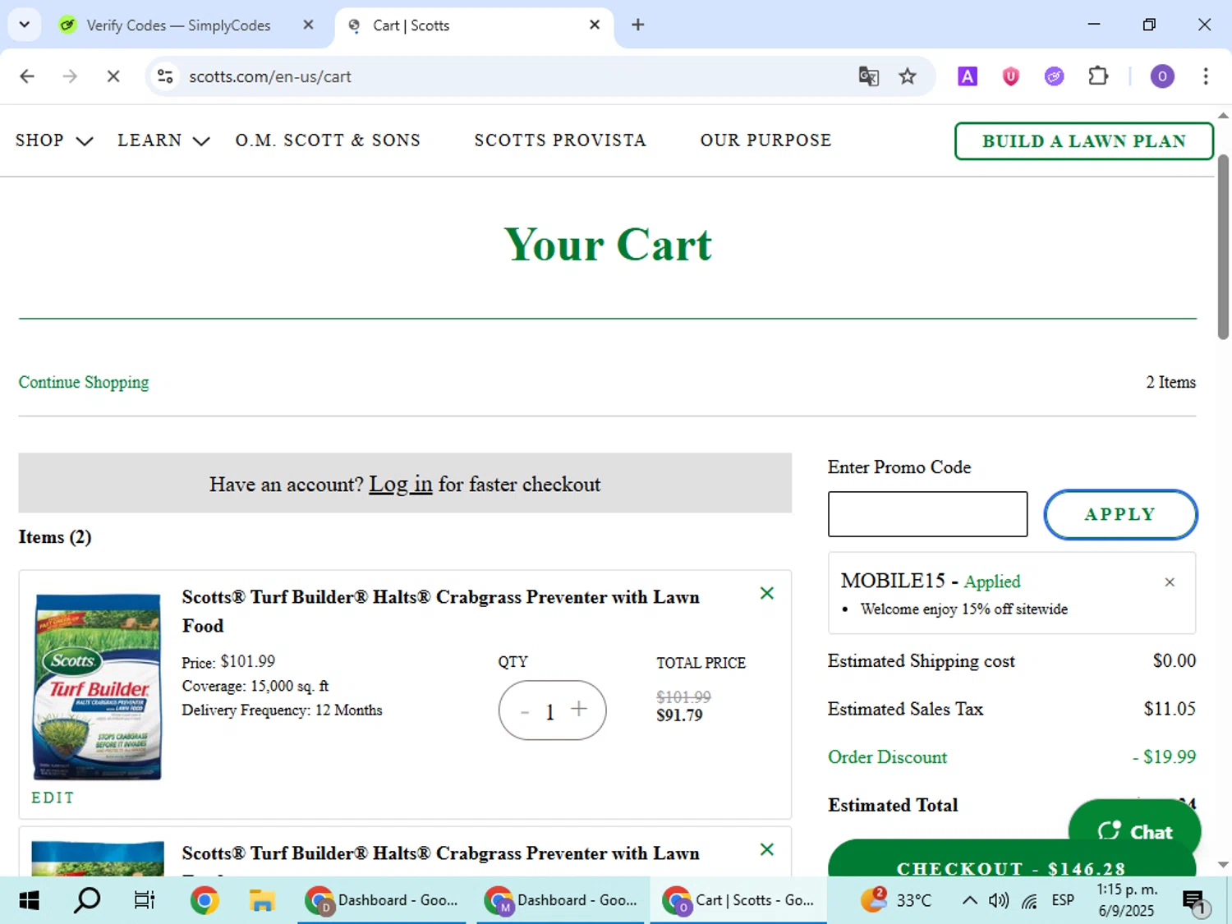Open the Chat widget

pos(1134,831)
